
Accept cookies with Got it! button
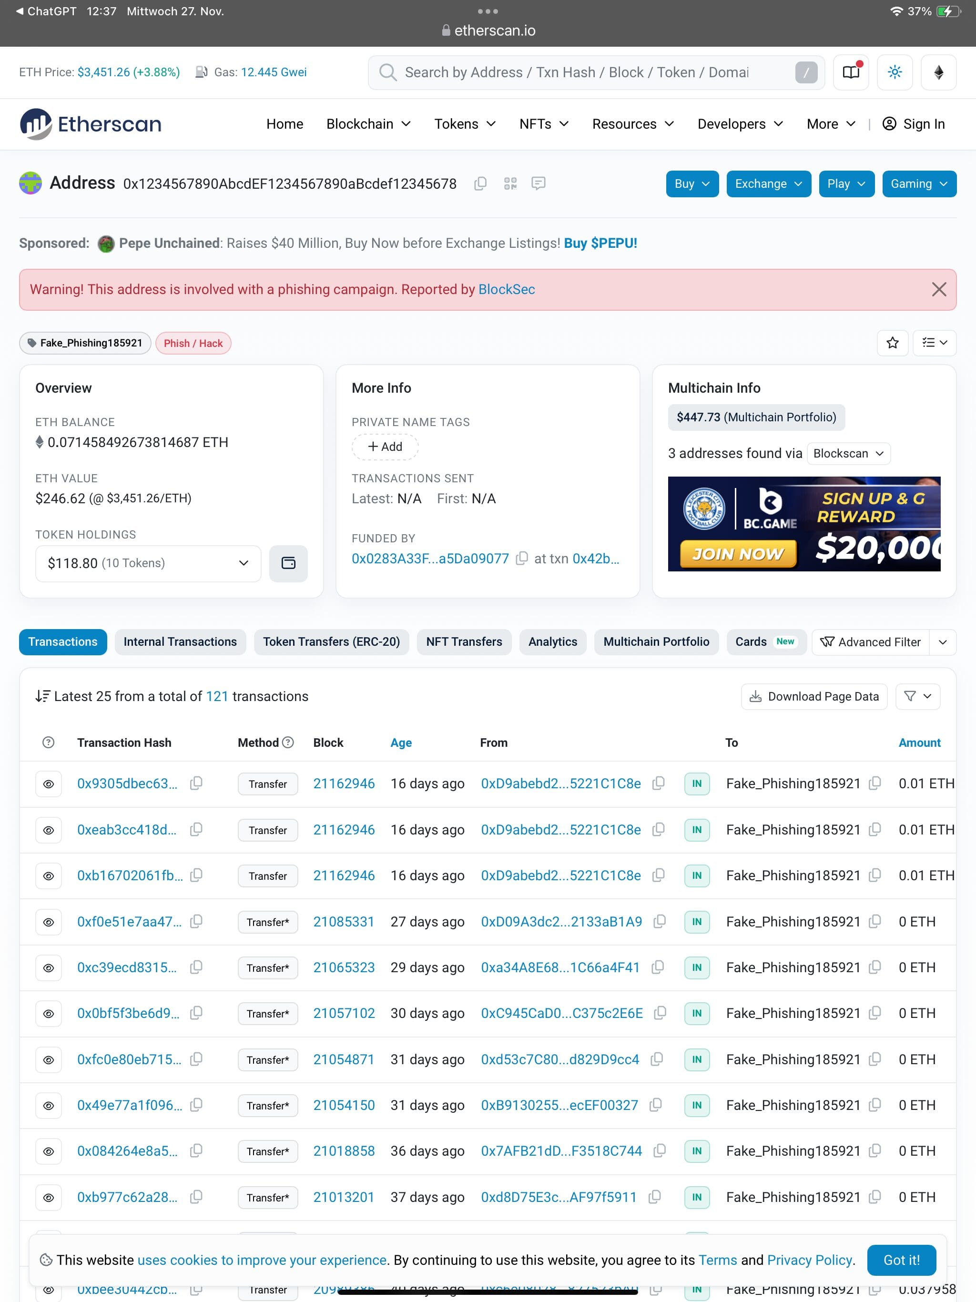coord(901,1260)
